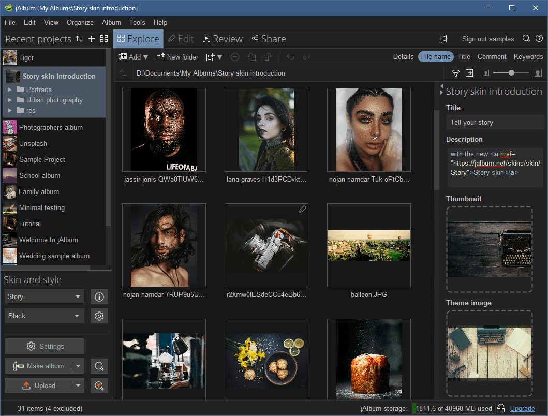Click the rotate left icon in the toolbar
The width and height of the screenshot is (548, 416).
coord(251,57)
